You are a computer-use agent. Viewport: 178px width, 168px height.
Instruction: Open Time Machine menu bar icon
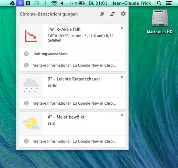(x=37, y=3)
